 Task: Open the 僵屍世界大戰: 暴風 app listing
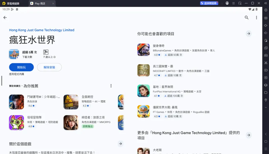click(x=194, y=112)
